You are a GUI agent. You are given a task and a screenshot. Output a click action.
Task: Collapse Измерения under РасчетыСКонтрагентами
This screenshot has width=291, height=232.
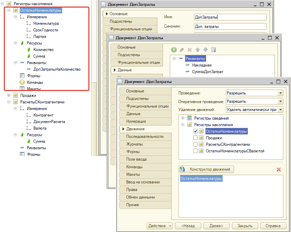(16, 108)
